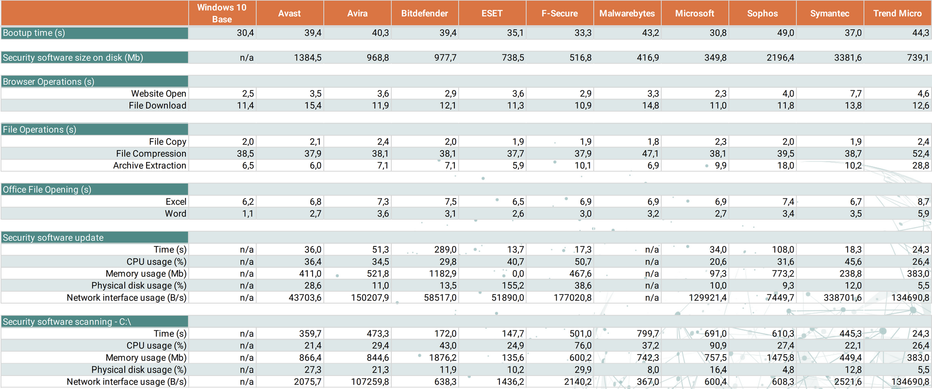Click Symantec scan network usage 2521,6
932x389 pixels.
848,382
